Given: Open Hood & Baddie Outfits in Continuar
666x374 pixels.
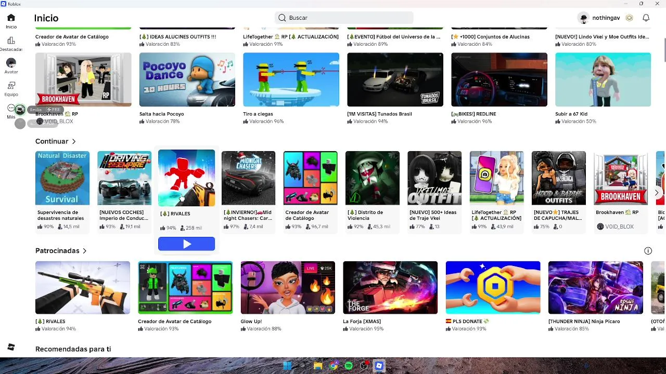Looking at the screenshot, I should (559, 178).
